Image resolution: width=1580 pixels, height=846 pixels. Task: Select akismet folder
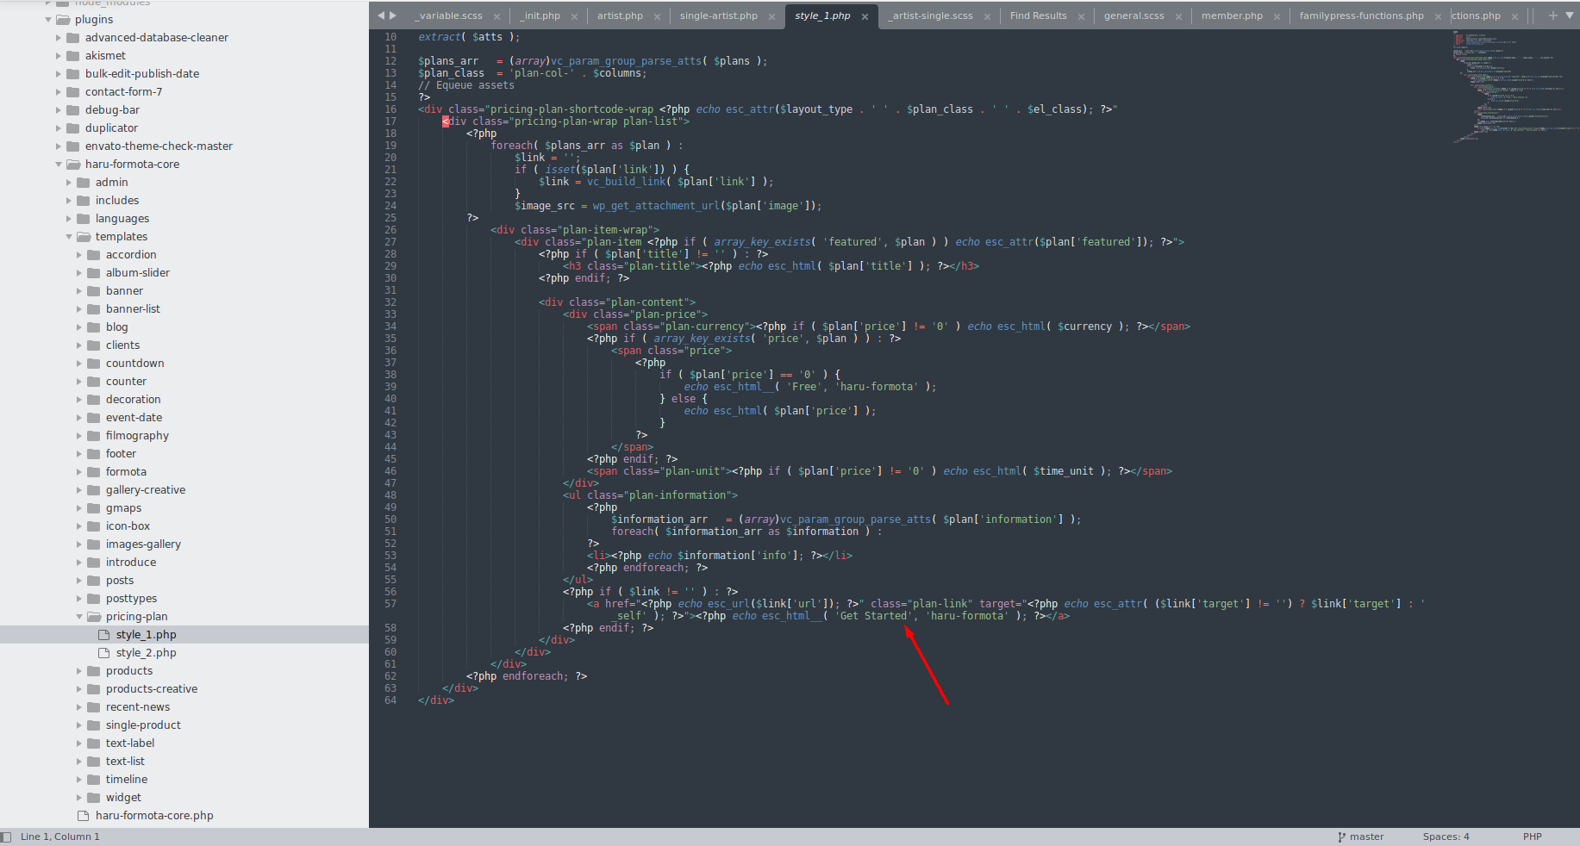click(x=105, y=56)
